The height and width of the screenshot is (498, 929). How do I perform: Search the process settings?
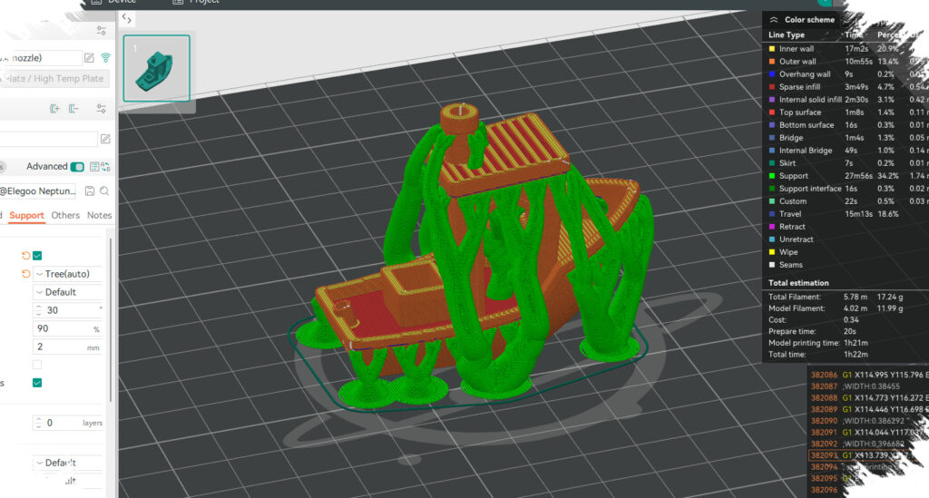coord(104,190)
